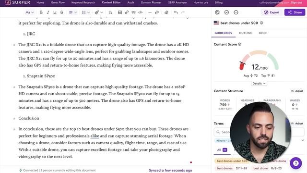307x173 pixels.
Task: Click the minus circle icon
Action: (x=236, y=12)
